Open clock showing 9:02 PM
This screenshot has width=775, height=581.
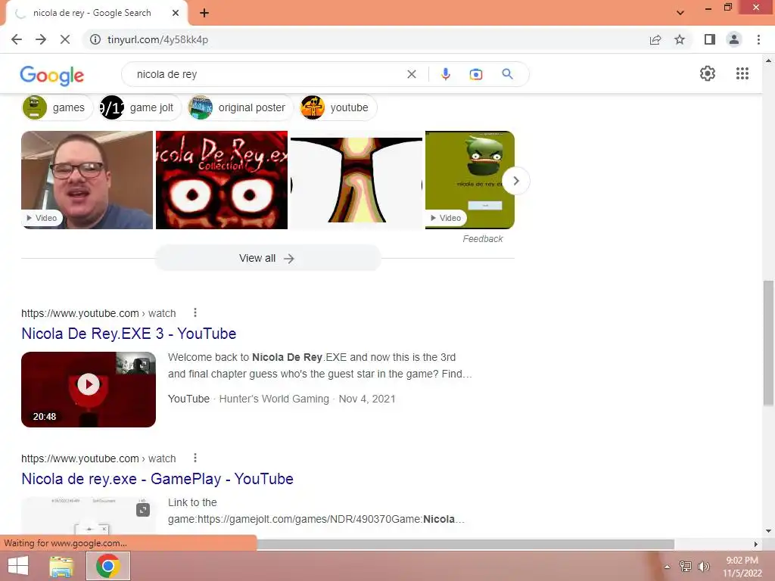click(742, 567)
